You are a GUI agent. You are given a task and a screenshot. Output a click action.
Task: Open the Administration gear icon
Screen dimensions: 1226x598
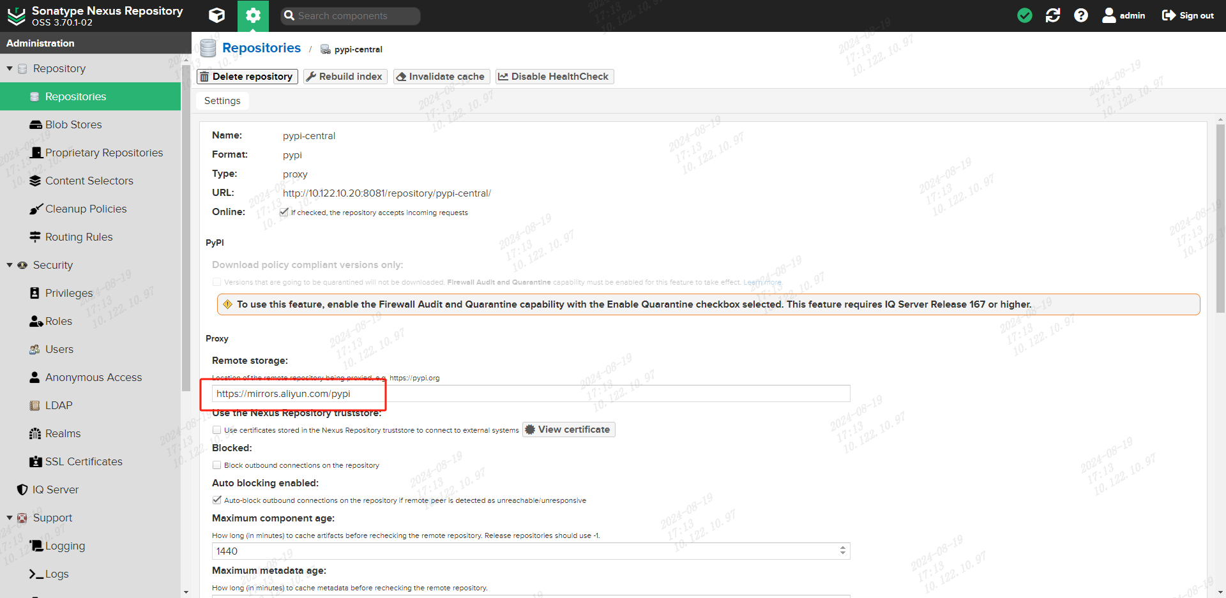tap(253, 15)
